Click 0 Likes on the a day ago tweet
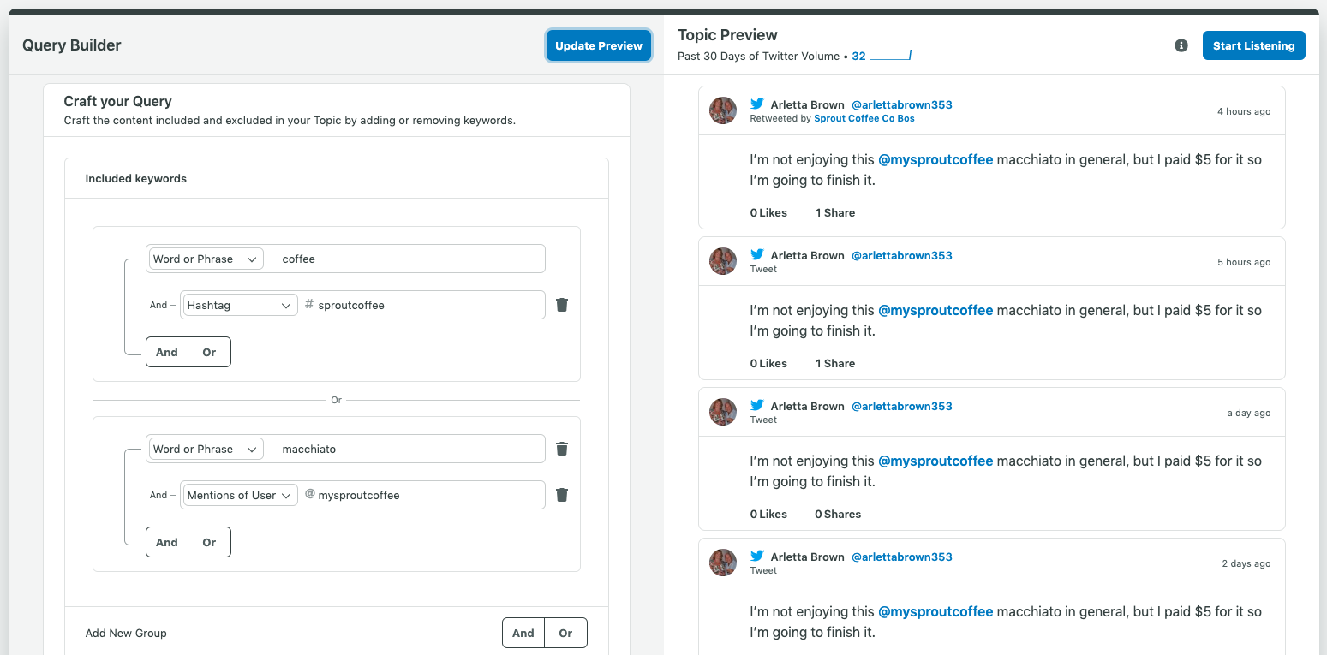Screen dimensions: 1327x655 pyautogui.click(x=768, y=514)
